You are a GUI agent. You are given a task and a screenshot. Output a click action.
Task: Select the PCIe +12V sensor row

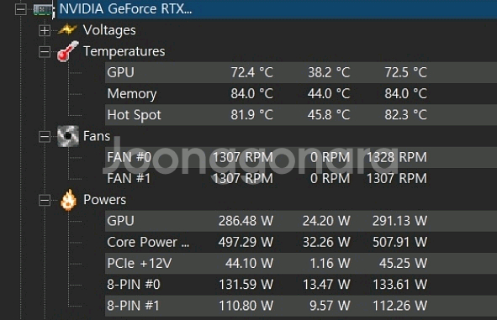(x=301, y=264)
